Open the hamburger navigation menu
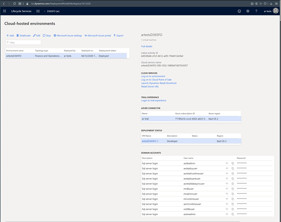The width and height of the screenshot is (281, 222). click(x=38, y=11)
